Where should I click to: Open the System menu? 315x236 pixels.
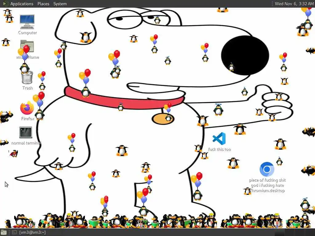point(60,4)
